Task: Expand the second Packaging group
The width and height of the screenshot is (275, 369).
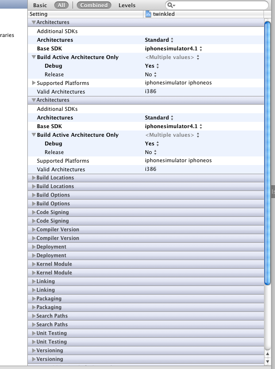Action: point(34,307)
